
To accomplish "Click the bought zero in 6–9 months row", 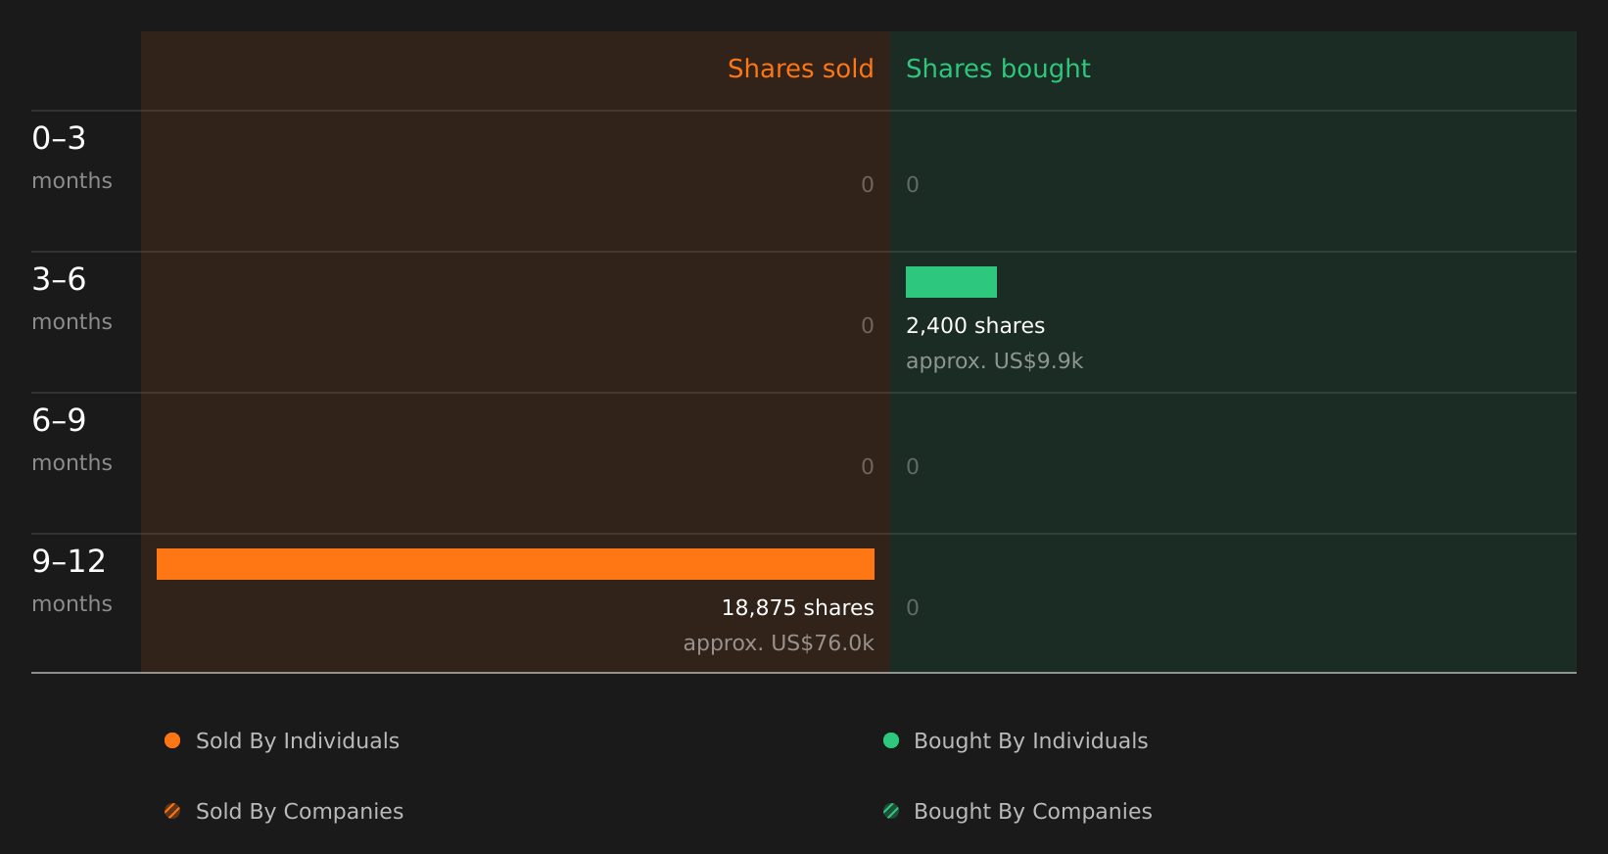I will click(x=913, y=467).
